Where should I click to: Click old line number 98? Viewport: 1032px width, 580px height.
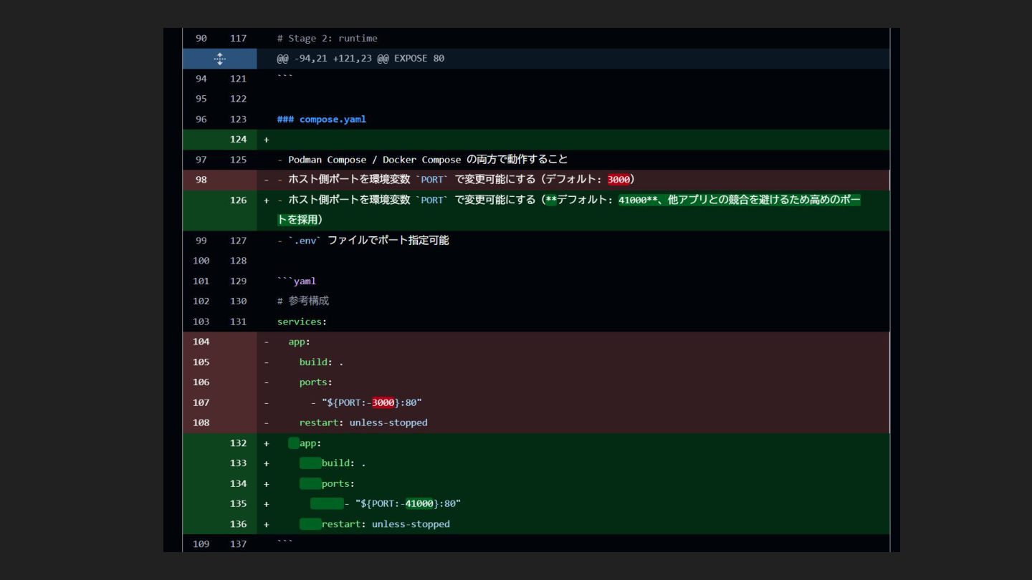(x=201, y=180)
